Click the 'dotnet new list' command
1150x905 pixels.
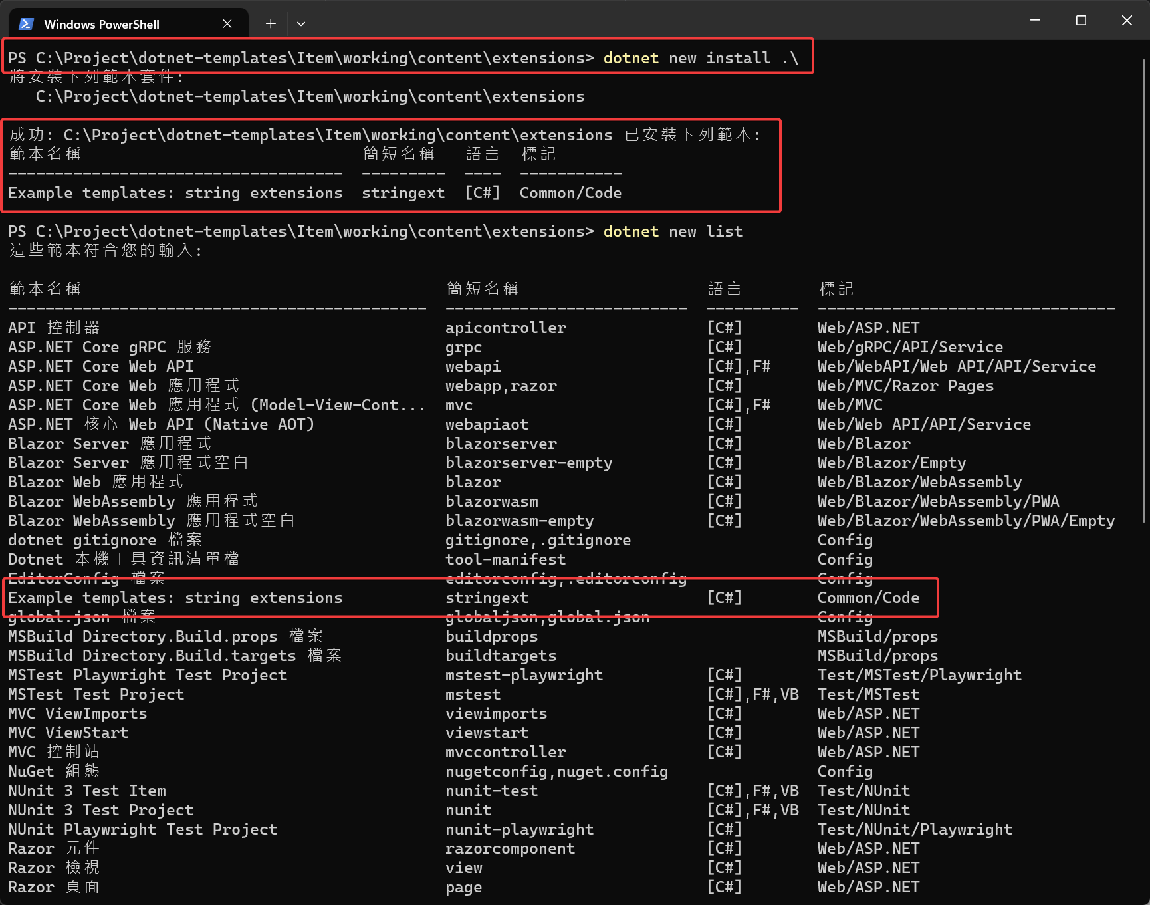673,231
